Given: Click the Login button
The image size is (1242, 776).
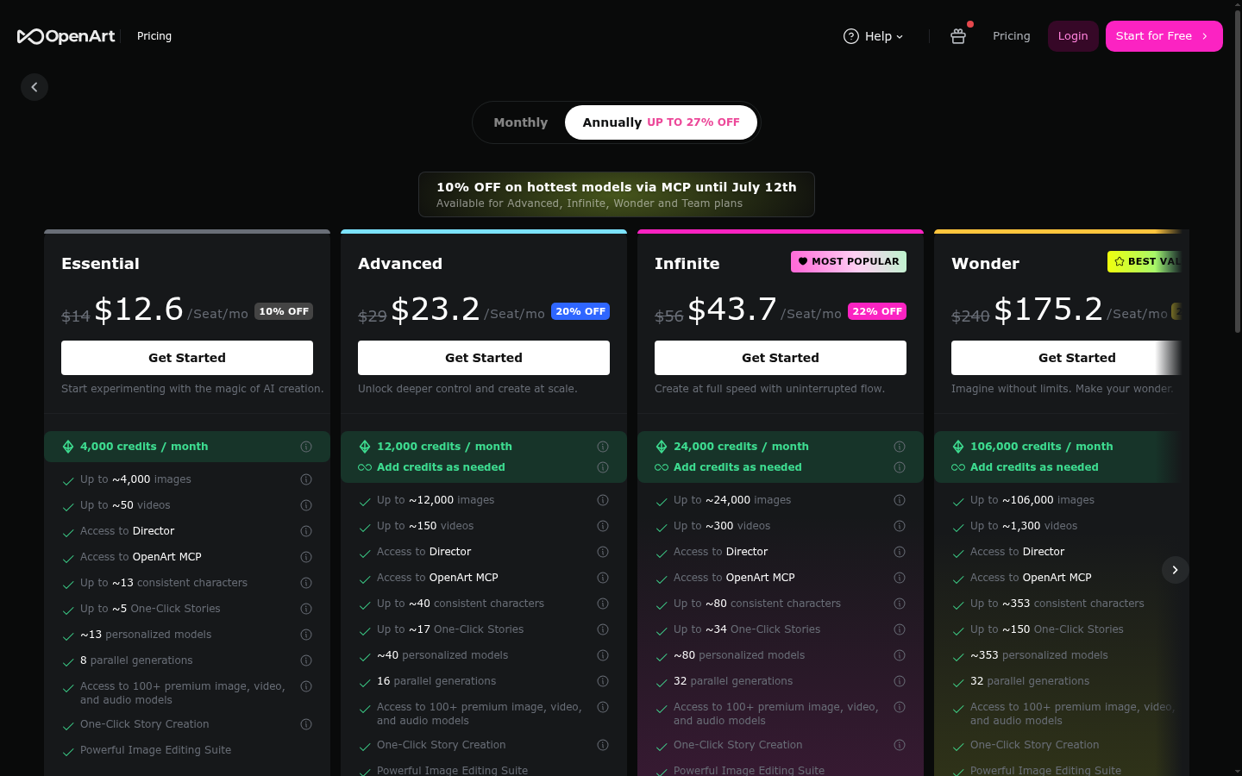Looking at the screenshot, I should point(1073,36).
